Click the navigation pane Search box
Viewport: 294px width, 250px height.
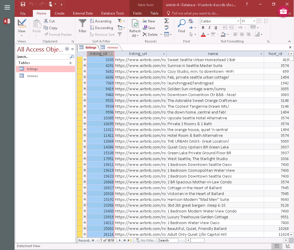pos(43,57)
